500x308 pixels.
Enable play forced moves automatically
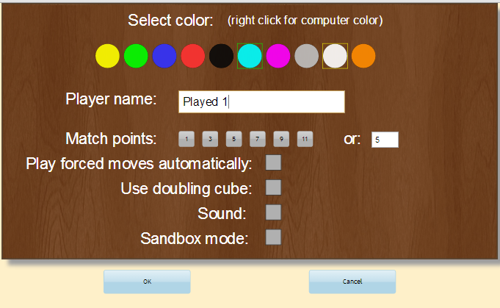click(x=273, y=162)
